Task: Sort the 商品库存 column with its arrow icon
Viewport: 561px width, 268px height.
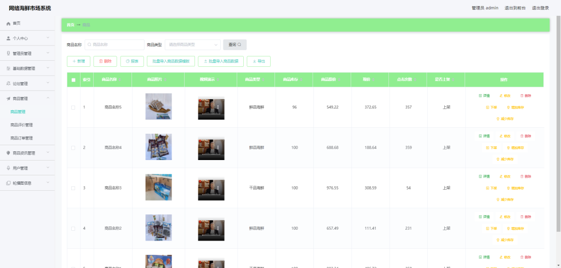Action: click(301, 80)
